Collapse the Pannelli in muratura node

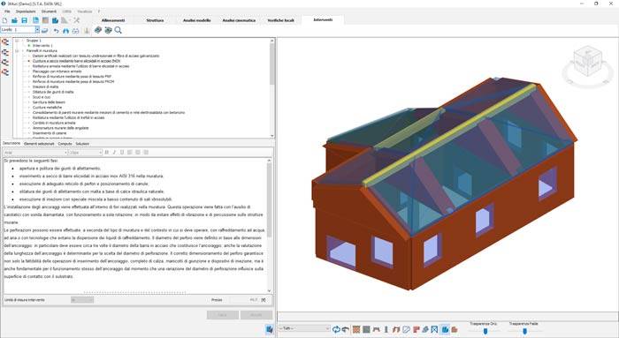click(17, 51)
